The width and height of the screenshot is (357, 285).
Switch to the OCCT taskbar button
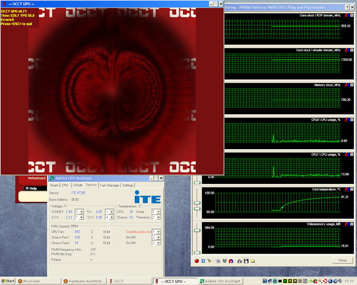pyautogui.click(x=129, y=281)
